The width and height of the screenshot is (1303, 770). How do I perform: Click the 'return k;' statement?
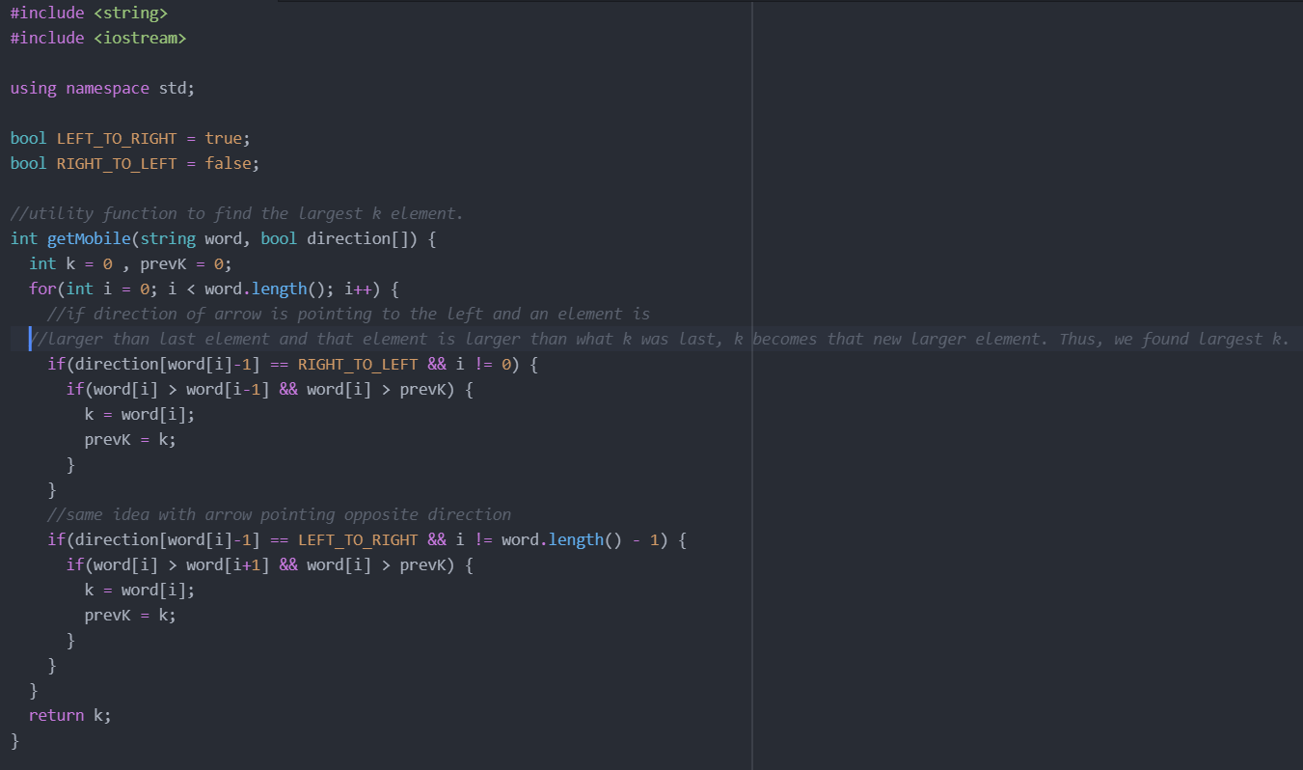click(x=70, y=716)
